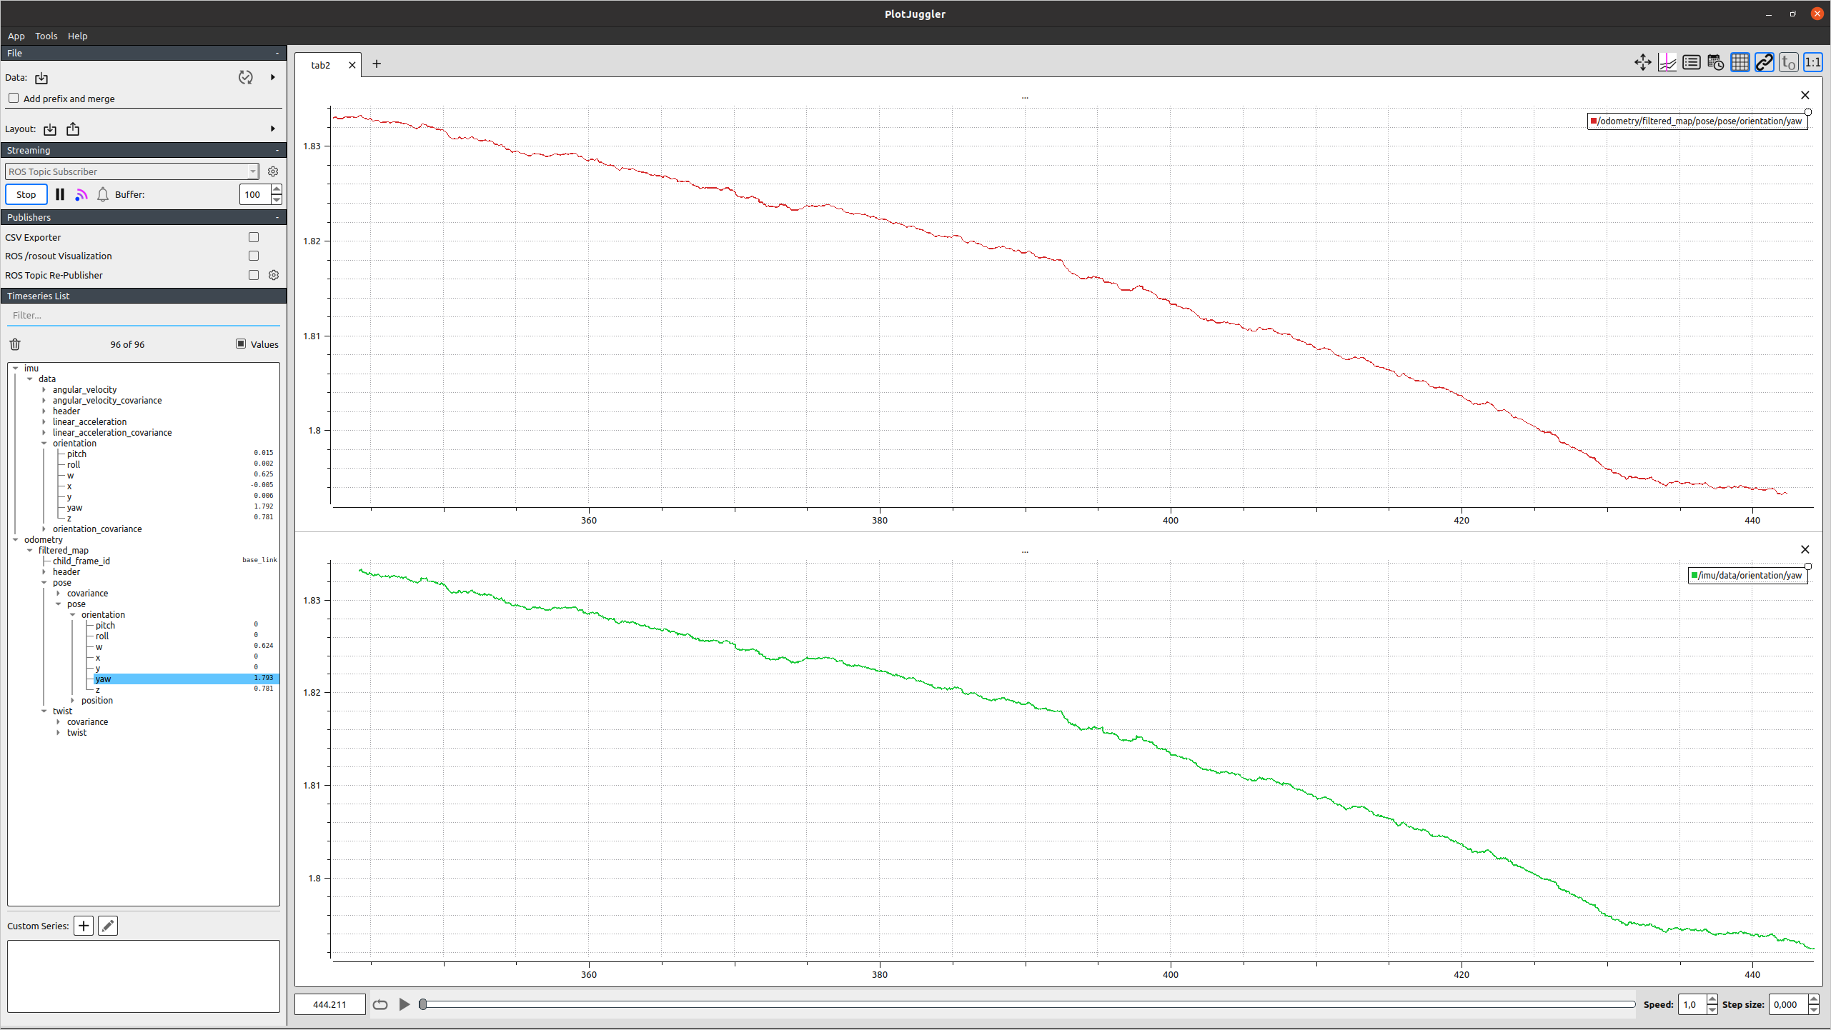1831x1030 pixels.
Task: Click the delete/trash timeseries list icon
Action: pos(15,344)
